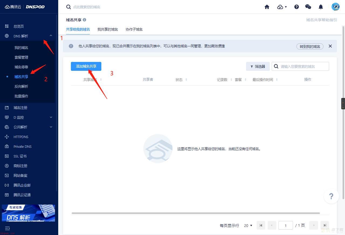The height and width of the screenshot is (235, 345).
Task: Click the 商标注册 registered-mark icon
Action: click(x=7, y=166)
